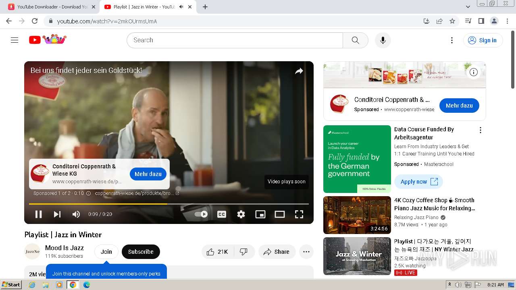
Task: Open Masterschool ad thumbnail
Action: pos(357,159)
